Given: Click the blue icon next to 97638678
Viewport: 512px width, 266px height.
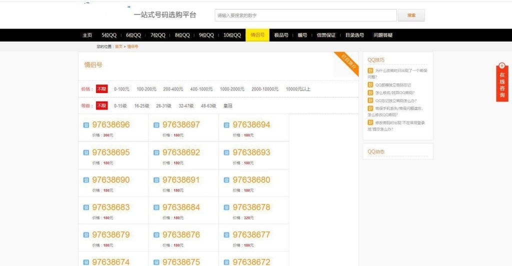Looking at the screenshot, I should [226, 207].
